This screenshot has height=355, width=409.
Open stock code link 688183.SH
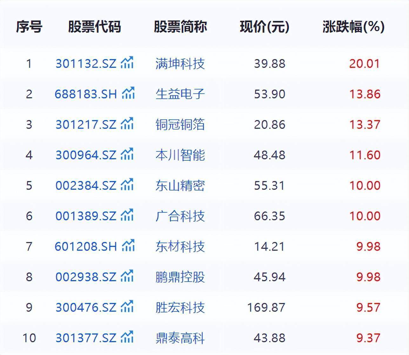[x=86, y=94]
